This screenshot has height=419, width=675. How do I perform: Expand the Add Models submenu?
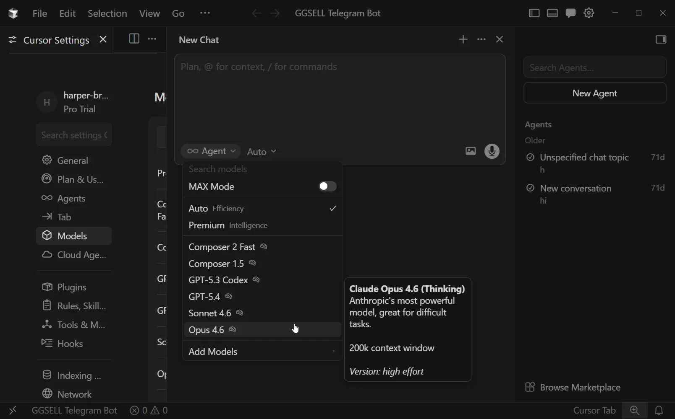pyautogui.click(x=262, y=352)
